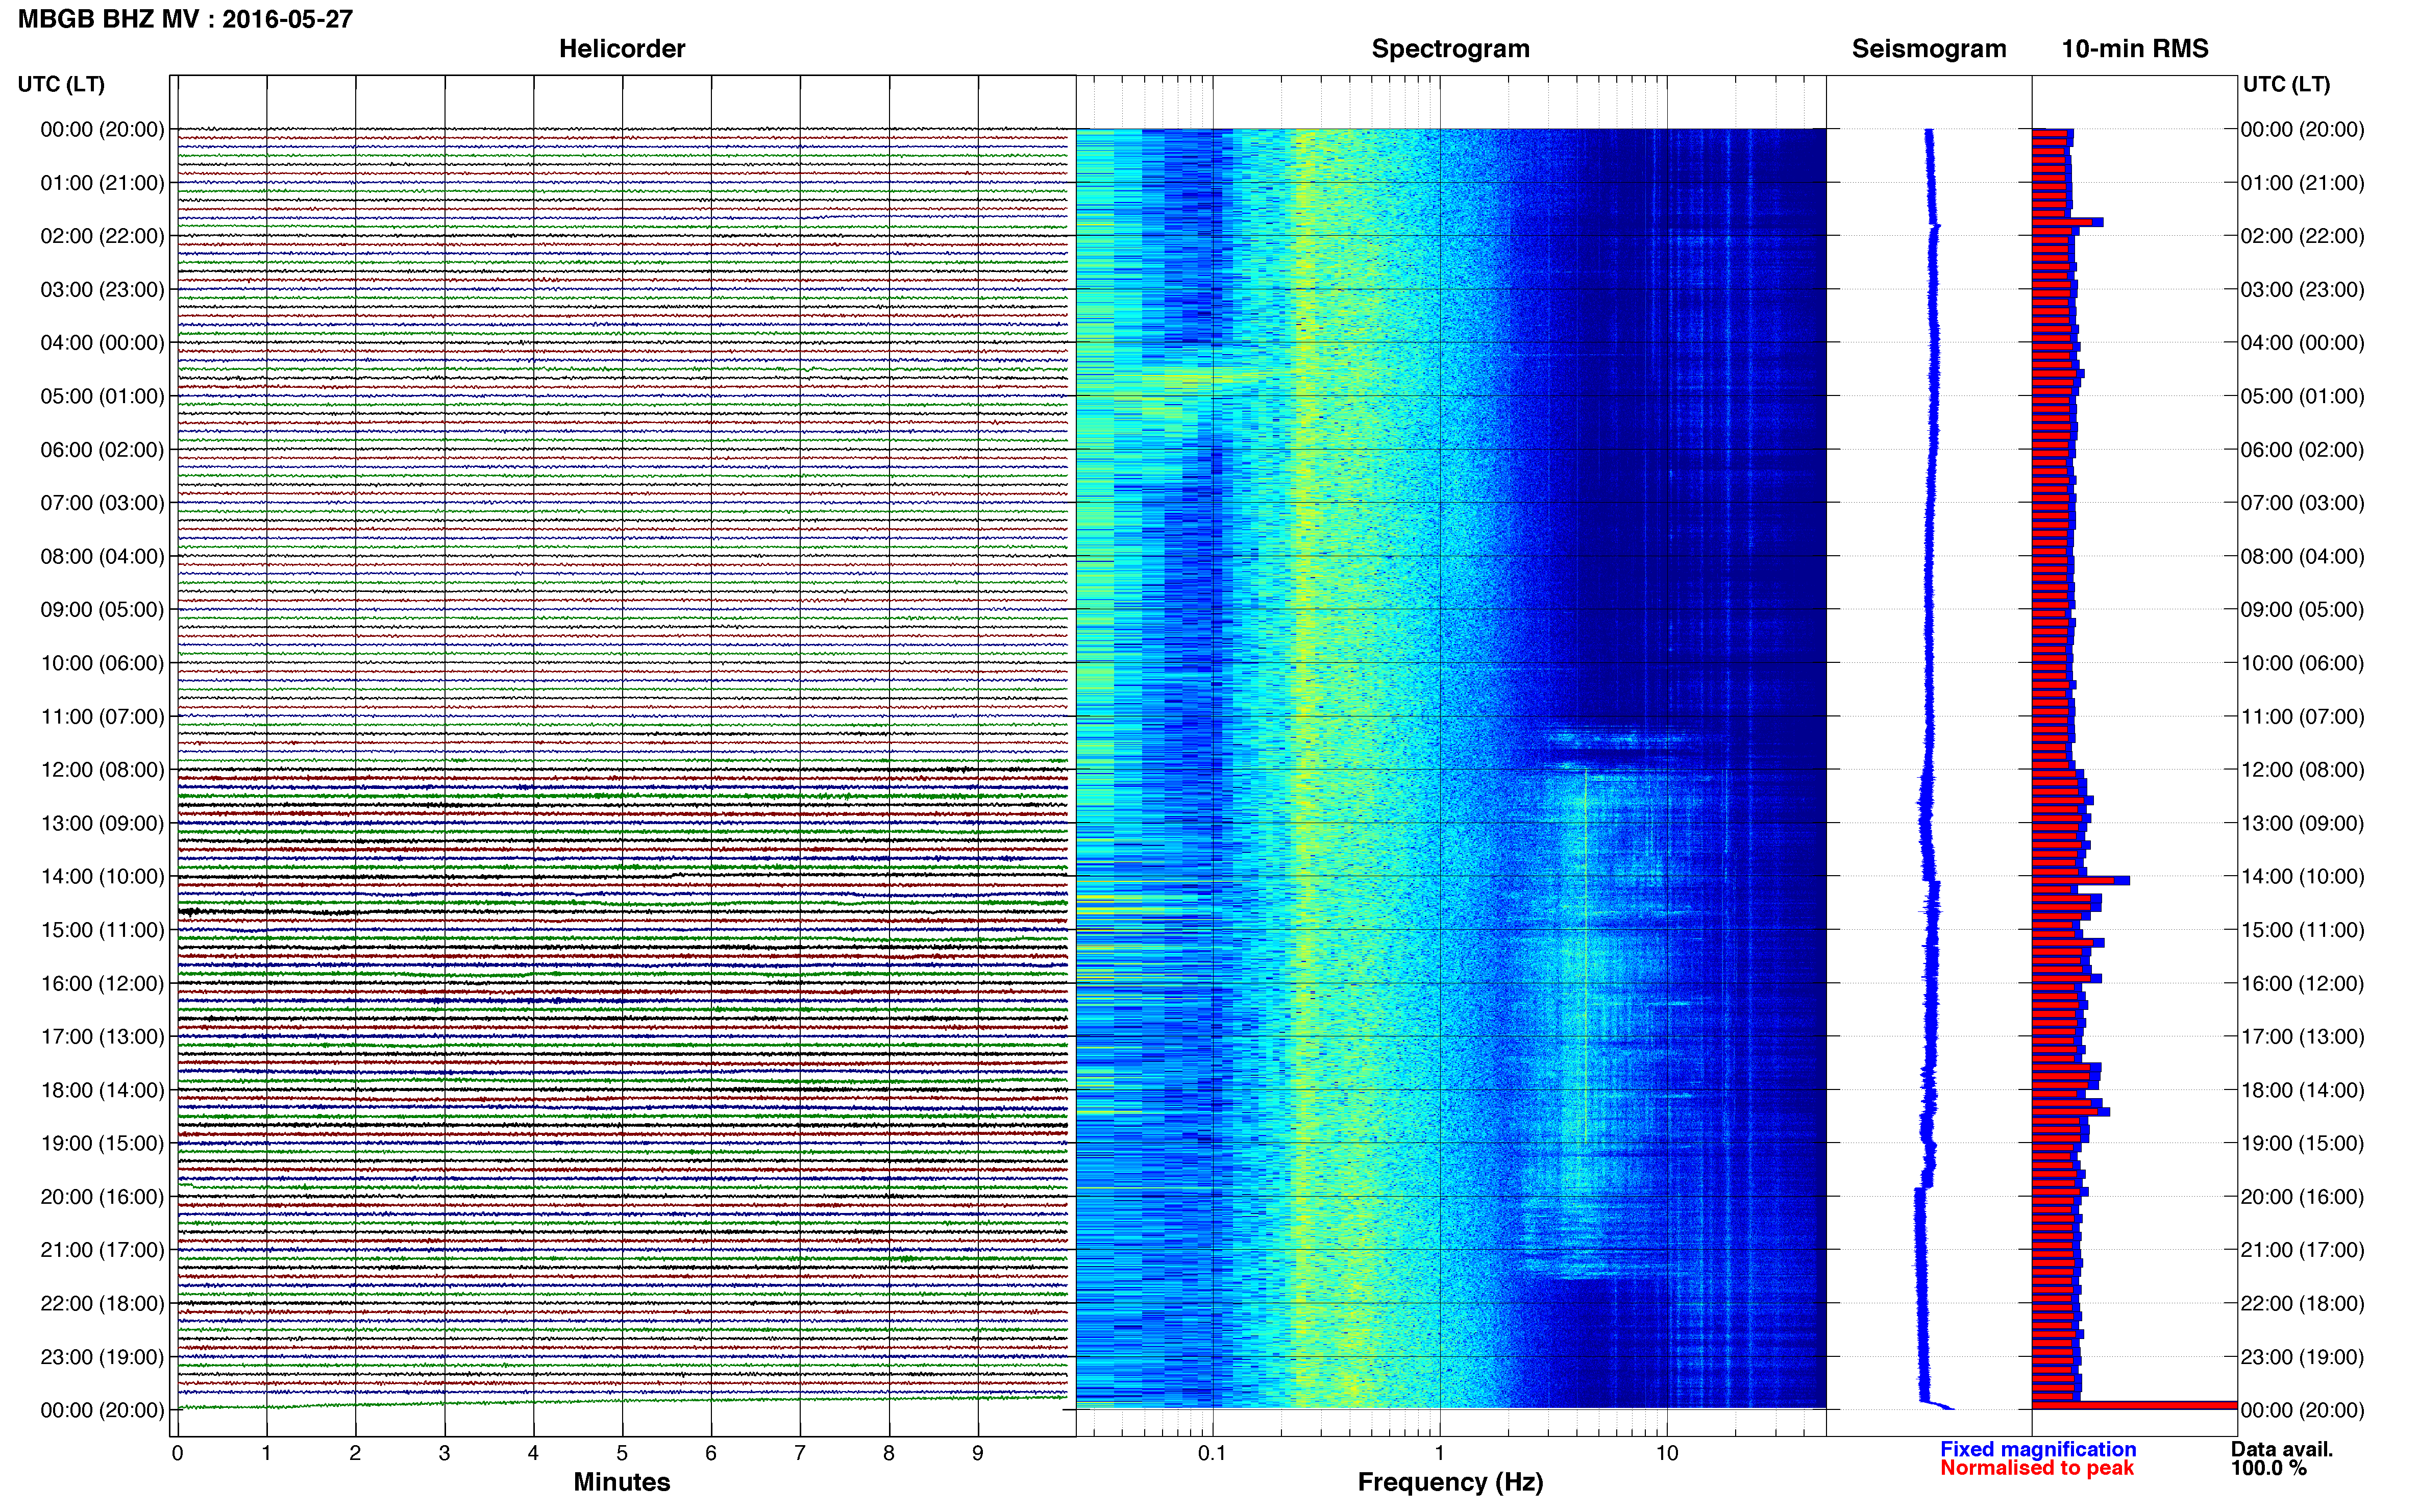
Task: Click the RMS bar spike just before 02:00
Action: point(2067,222)
